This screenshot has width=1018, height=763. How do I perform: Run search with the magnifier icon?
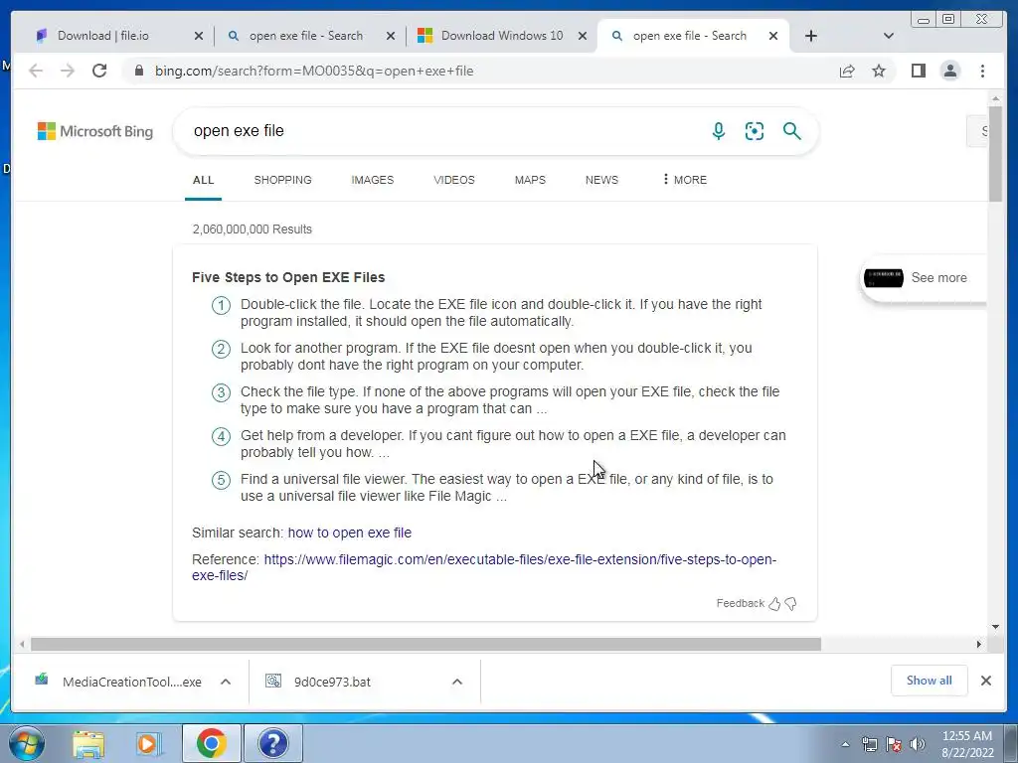pyautogui.click(x=791, y=131)
